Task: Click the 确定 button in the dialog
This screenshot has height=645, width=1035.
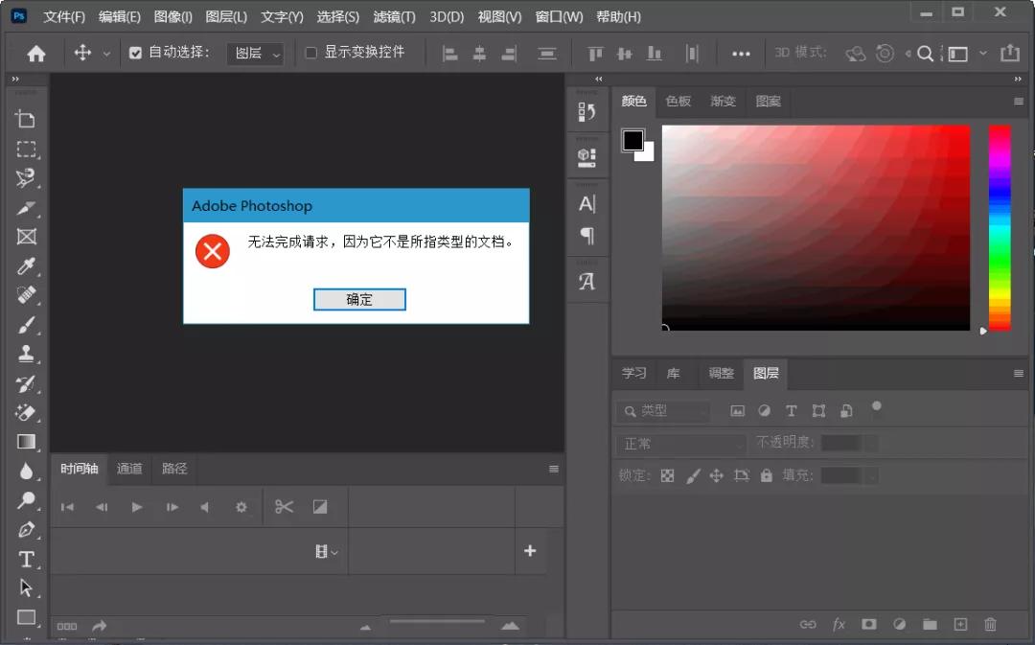Action: click(x=359, y=299)
